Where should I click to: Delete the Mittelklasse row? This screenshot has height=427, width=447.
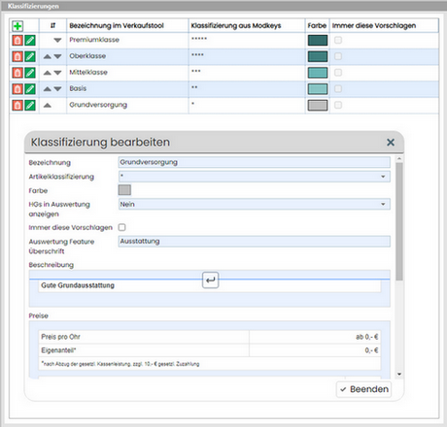[x=17, y=73]
